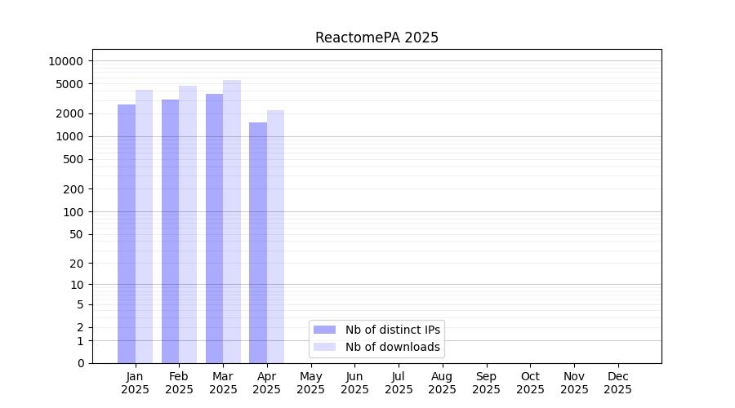This screenshot has height=408, width=735.
Task: Select the 'Nb of distinct IPs' legend label
Action: [393, 330]
